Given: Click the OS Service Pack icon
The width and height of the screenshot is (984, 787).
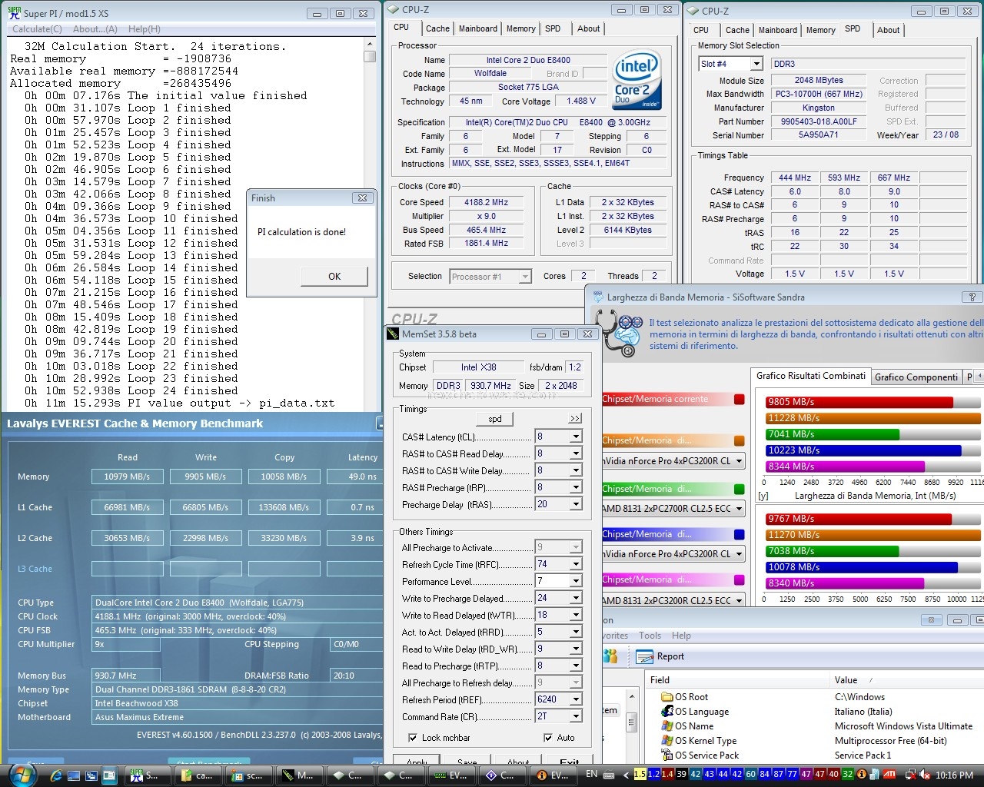Looking at the screenshot, I should [x=668, y=755].
